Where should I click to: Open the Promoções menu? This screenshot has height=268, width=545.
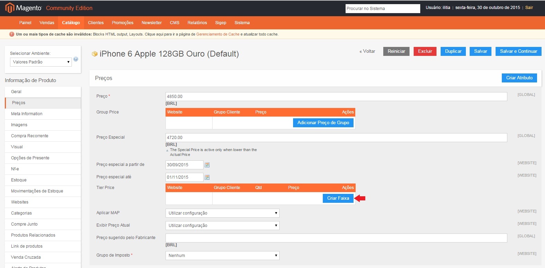click(122, 23)
